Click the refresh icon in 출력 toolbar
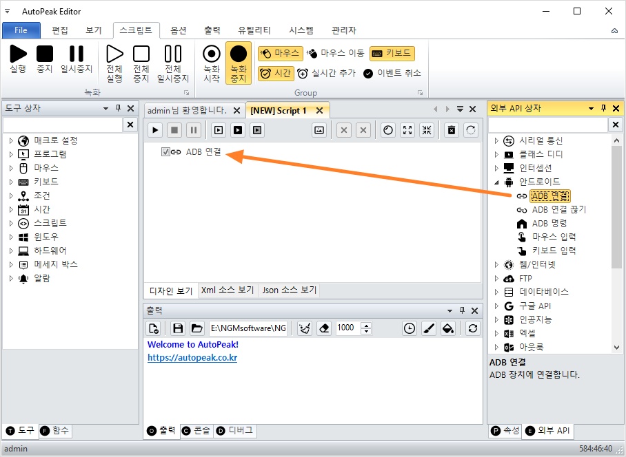 click(473, 328)
